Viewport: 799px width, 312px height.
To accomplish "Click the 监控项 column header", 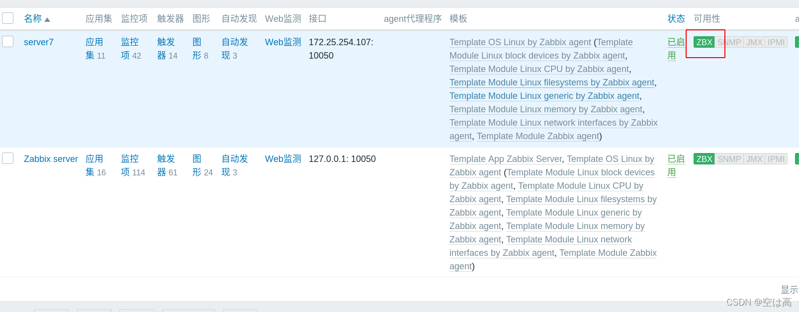I will 134,19.
